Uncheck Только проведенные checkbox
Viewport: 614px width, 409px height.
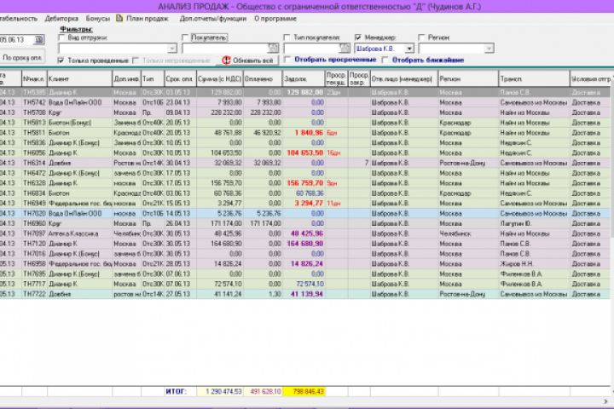click(x=61, y=60)
